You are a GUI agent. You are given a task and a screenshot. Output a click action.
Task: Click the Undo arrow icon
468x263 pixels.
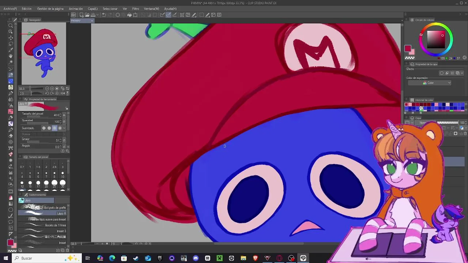pos(104,15)
